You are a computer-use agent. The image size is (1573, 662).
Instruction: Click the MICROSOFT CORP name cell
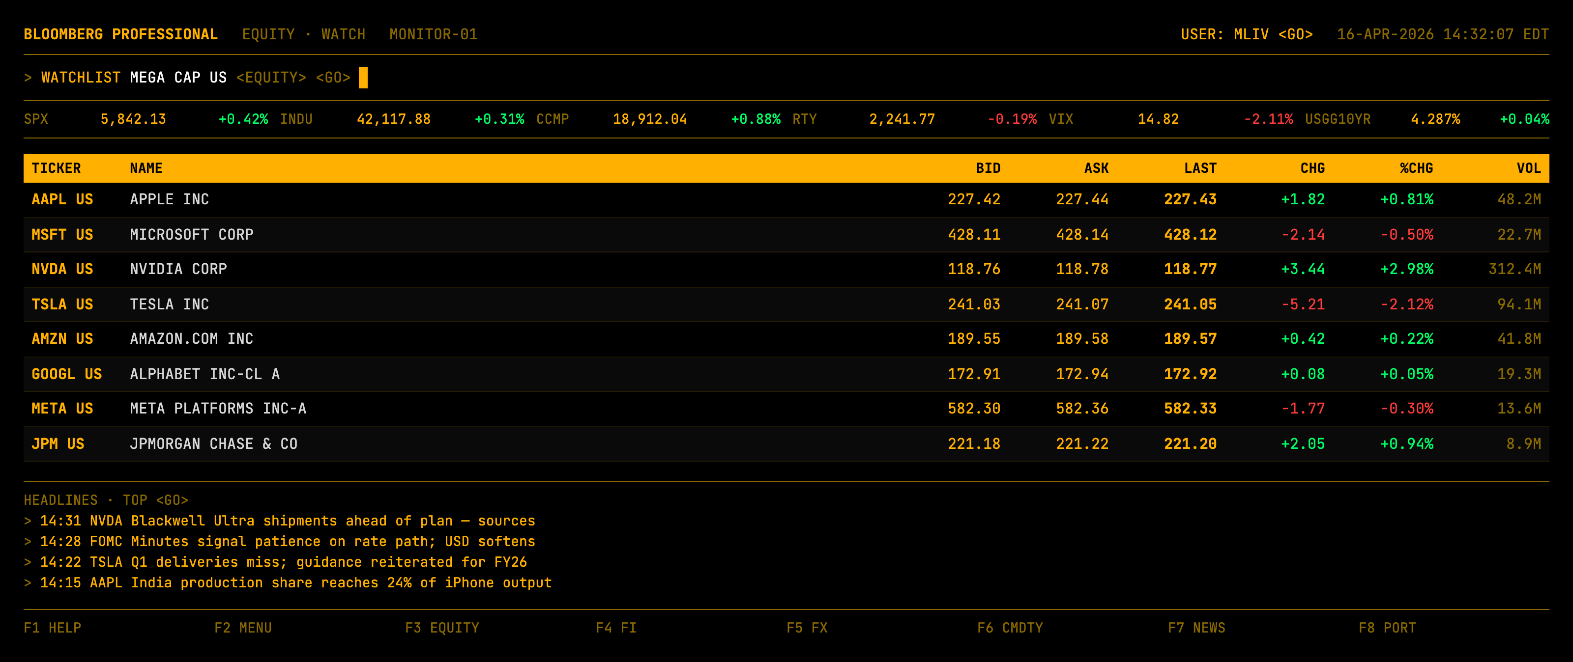(192, 235)
